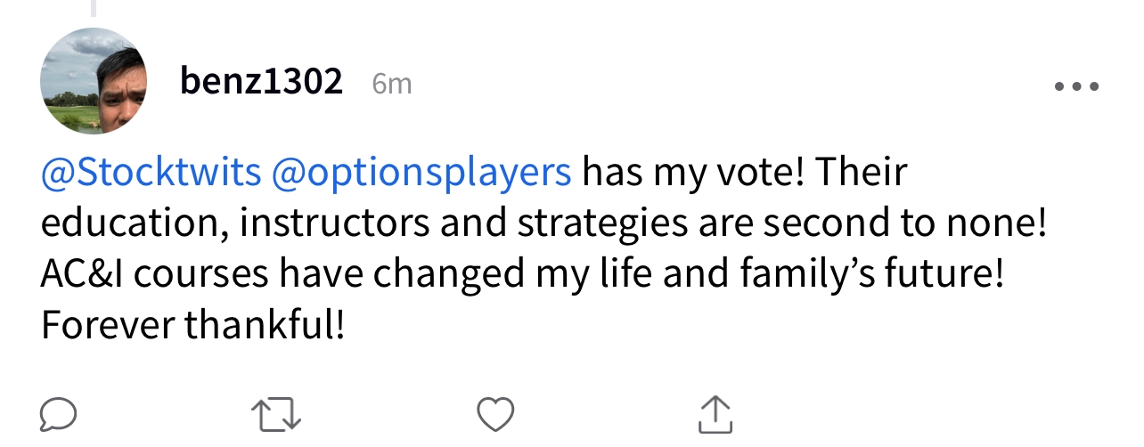Screen dimensions: 1144x447
Task: Click 'has my vote! Their' post text
Action: [745, 172]
